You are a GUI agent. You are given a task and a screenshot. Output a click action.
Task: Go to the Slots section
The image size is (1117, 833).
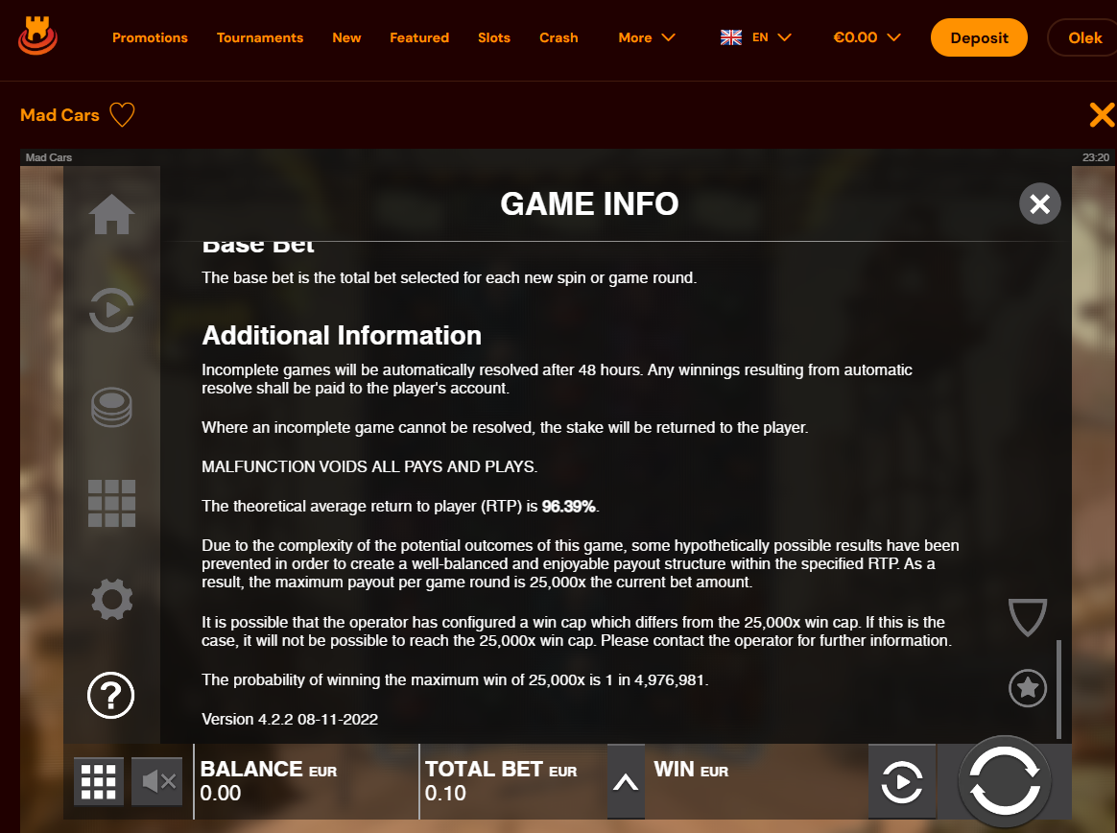coord(493,37)
